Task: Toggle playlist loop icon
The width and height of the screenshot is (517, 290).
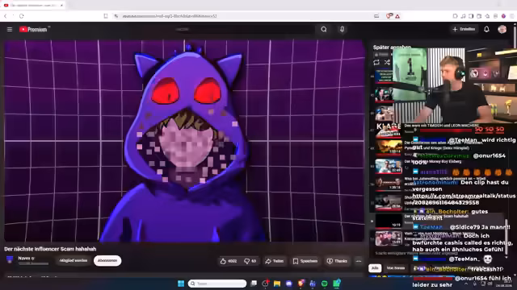Action: coord(376,62)
